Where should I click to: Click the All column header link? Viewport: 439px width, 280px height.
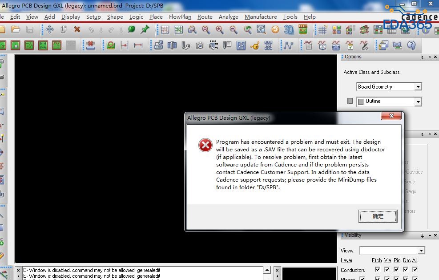415,260
